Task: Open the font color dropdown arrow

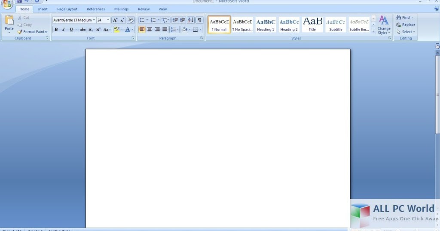Action: (132, 30)
